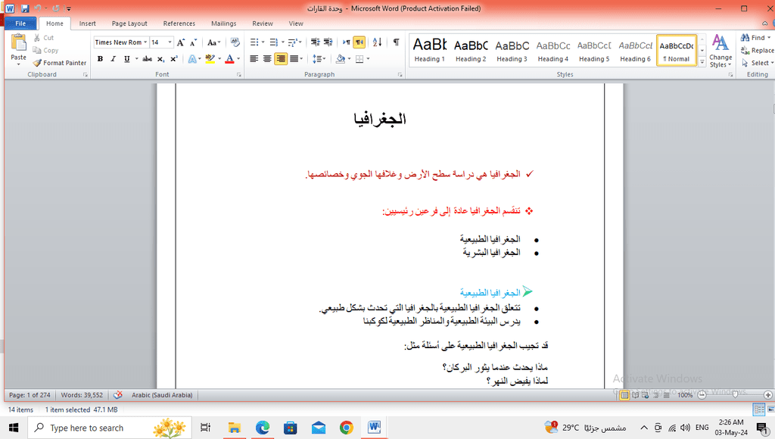Click the Paste clipboard icon

point(18,43)
